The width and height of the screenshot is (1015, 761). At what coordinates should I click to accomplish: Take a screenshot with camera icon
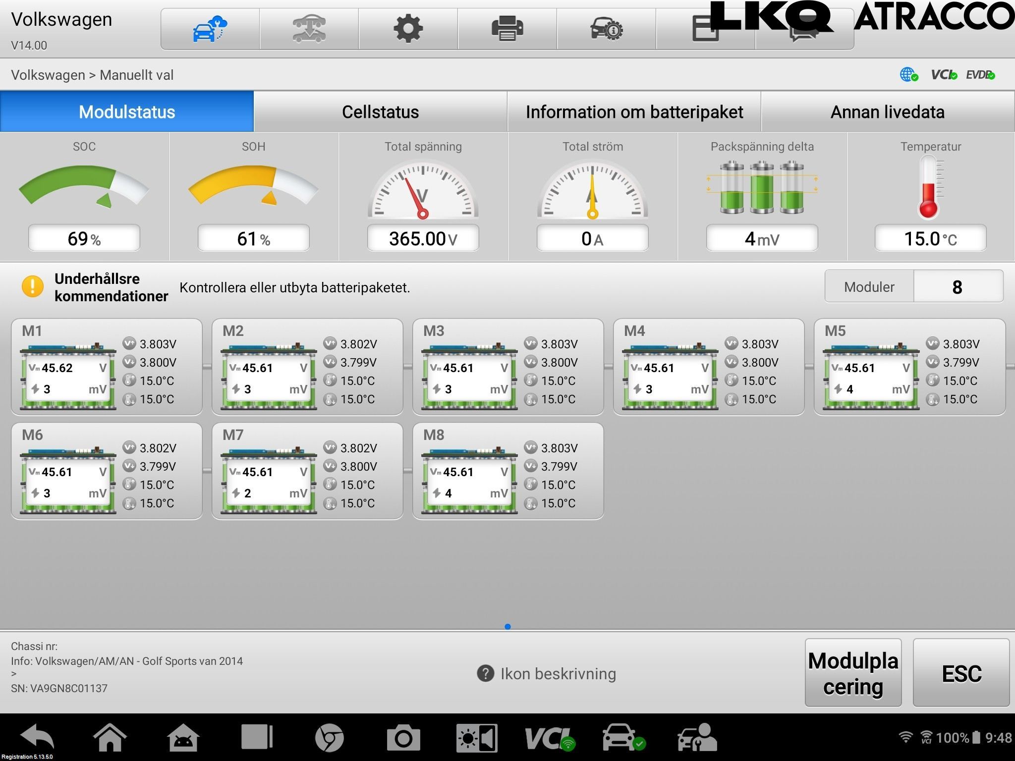pyautogui.click(x=403, y=738)
